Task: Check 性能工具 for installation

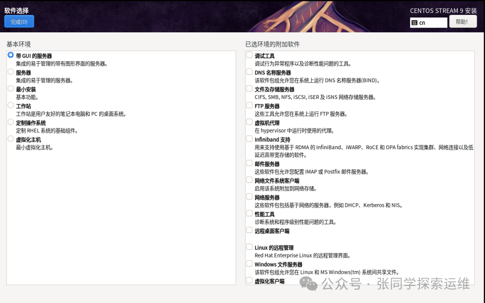Action: [x=250, y=213]
